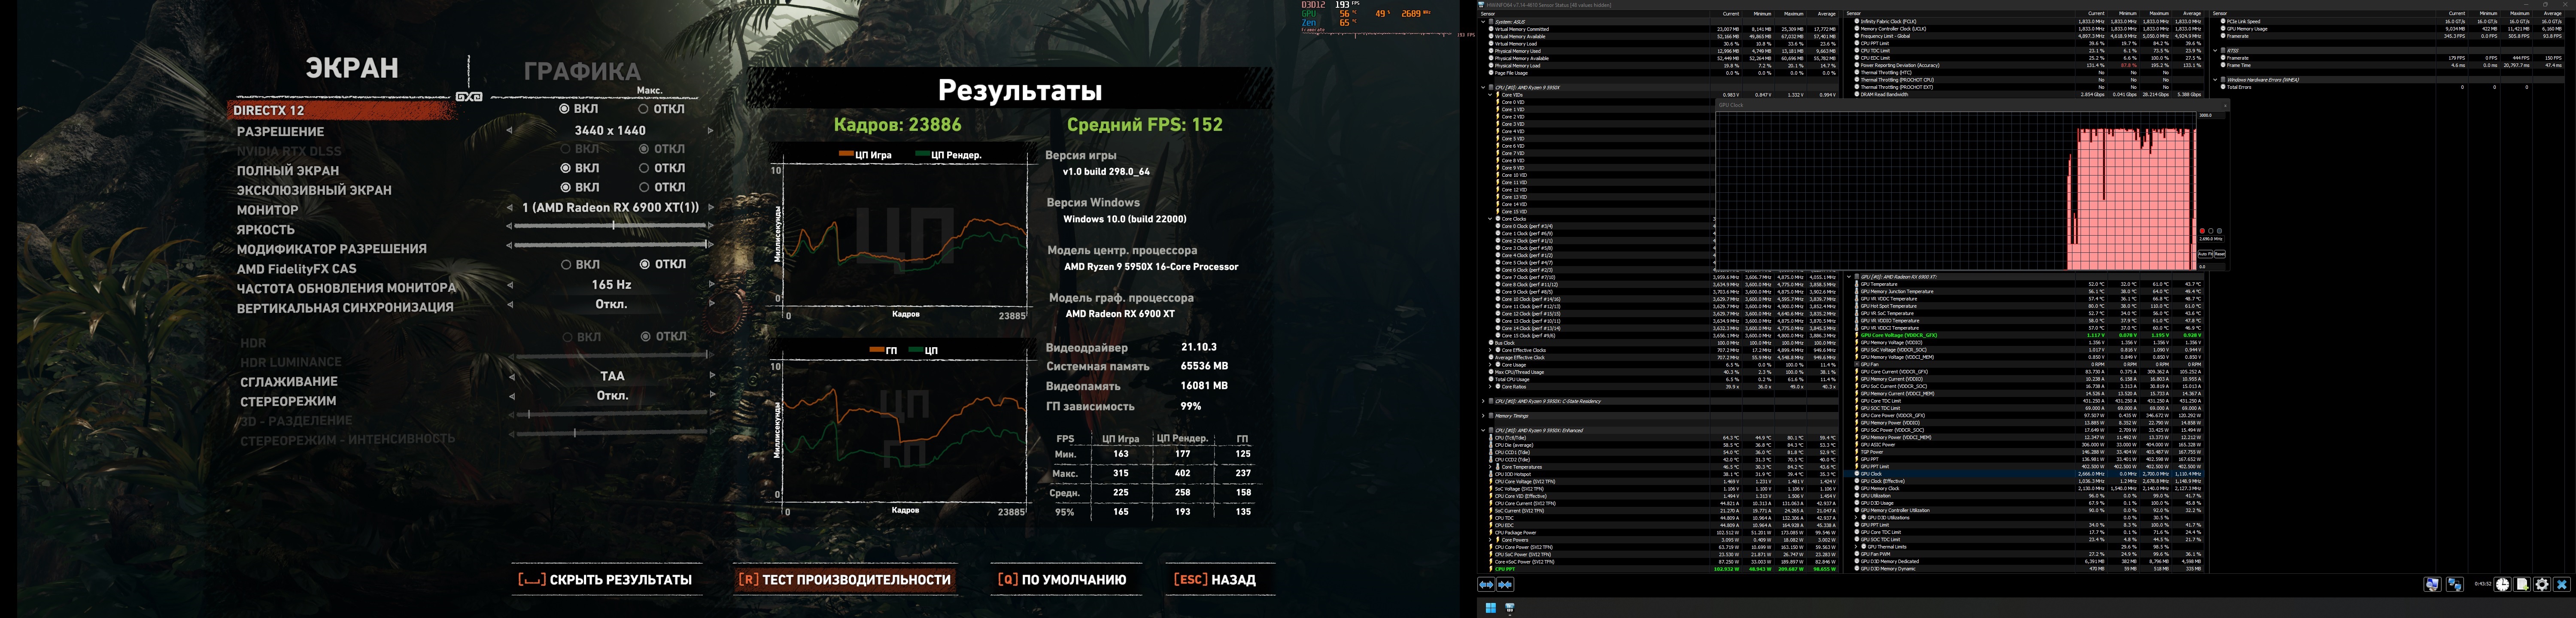Click right arrow next to resolution 3440 x 1440

pyautogui.click(x=711, y=131)
